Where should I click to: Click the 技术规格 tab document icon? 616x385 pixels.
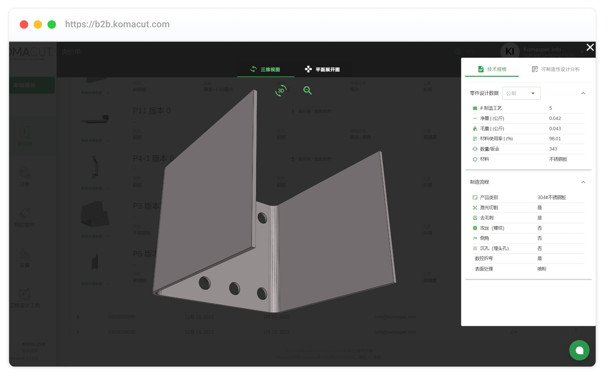pyautogui.click(x=481, y=69)
